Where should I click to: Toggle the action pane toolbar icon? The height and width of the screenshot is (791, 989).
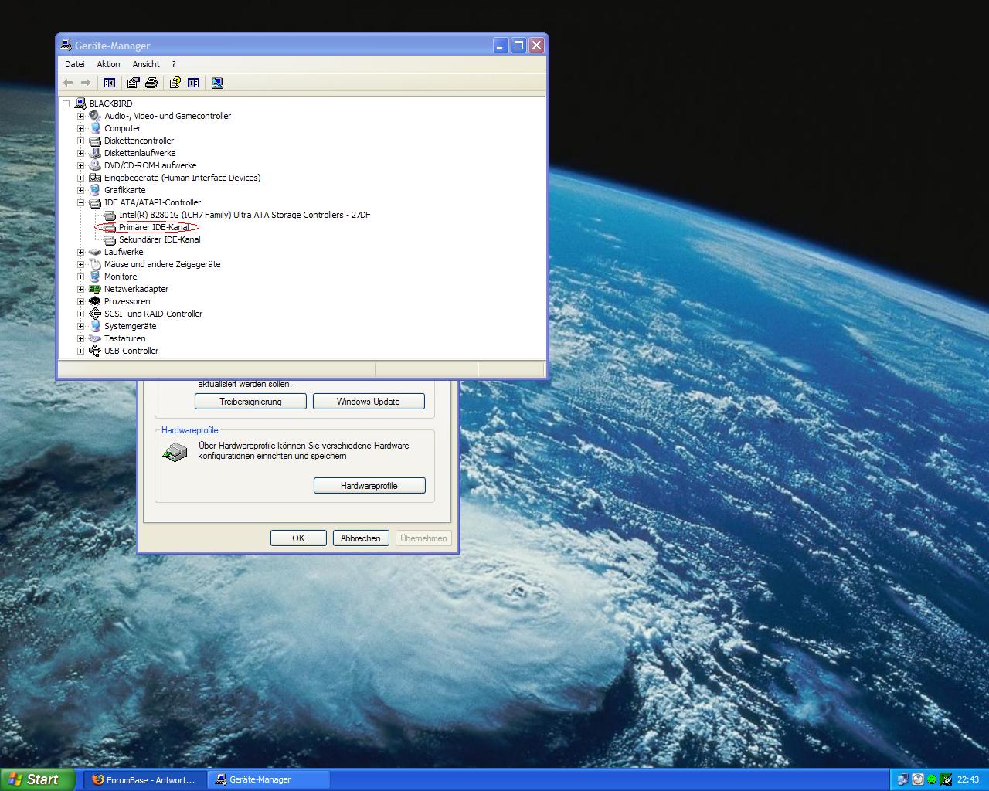pos(193,83)
